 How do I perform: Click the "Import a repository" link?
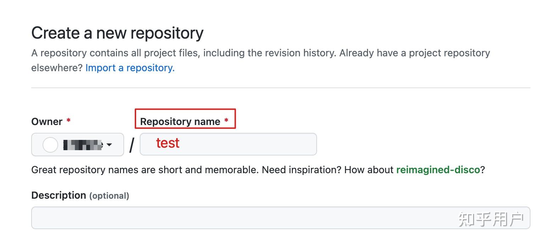click(130, 68)
